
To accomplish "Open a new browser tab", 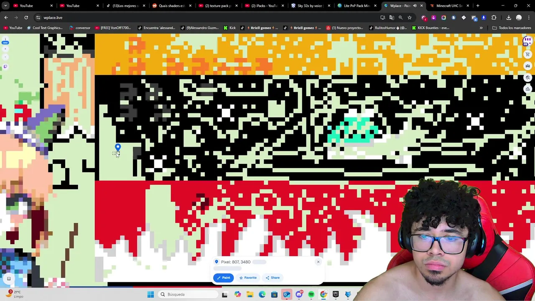I will [x=478, y=6].
